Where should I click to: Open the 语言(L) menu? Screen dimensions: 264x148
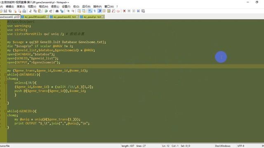(55, 7)
